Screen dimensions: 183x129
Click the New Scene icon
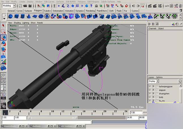[x=20, y=6]
